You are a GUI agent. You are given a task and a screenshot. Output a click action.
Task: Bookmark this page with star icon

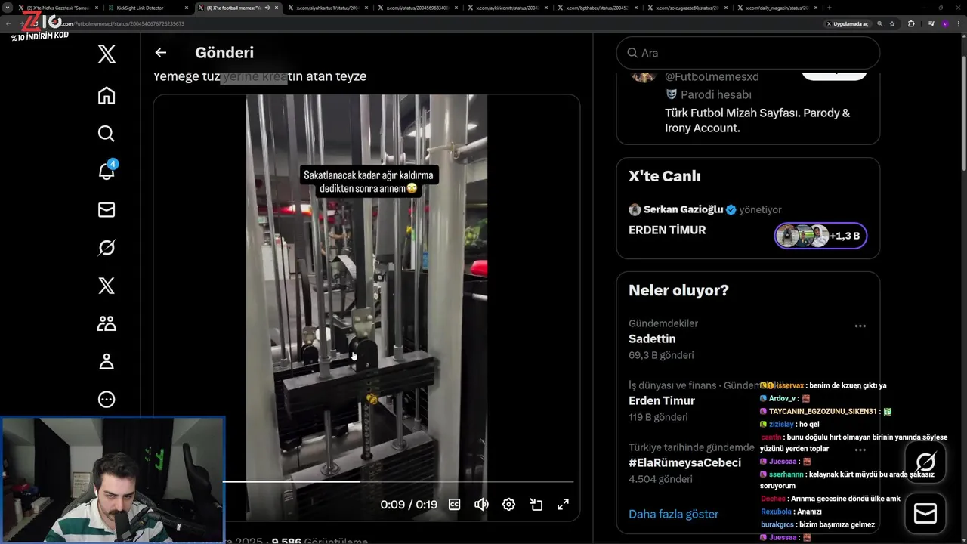pyautogui.click(x=892, y=23)
